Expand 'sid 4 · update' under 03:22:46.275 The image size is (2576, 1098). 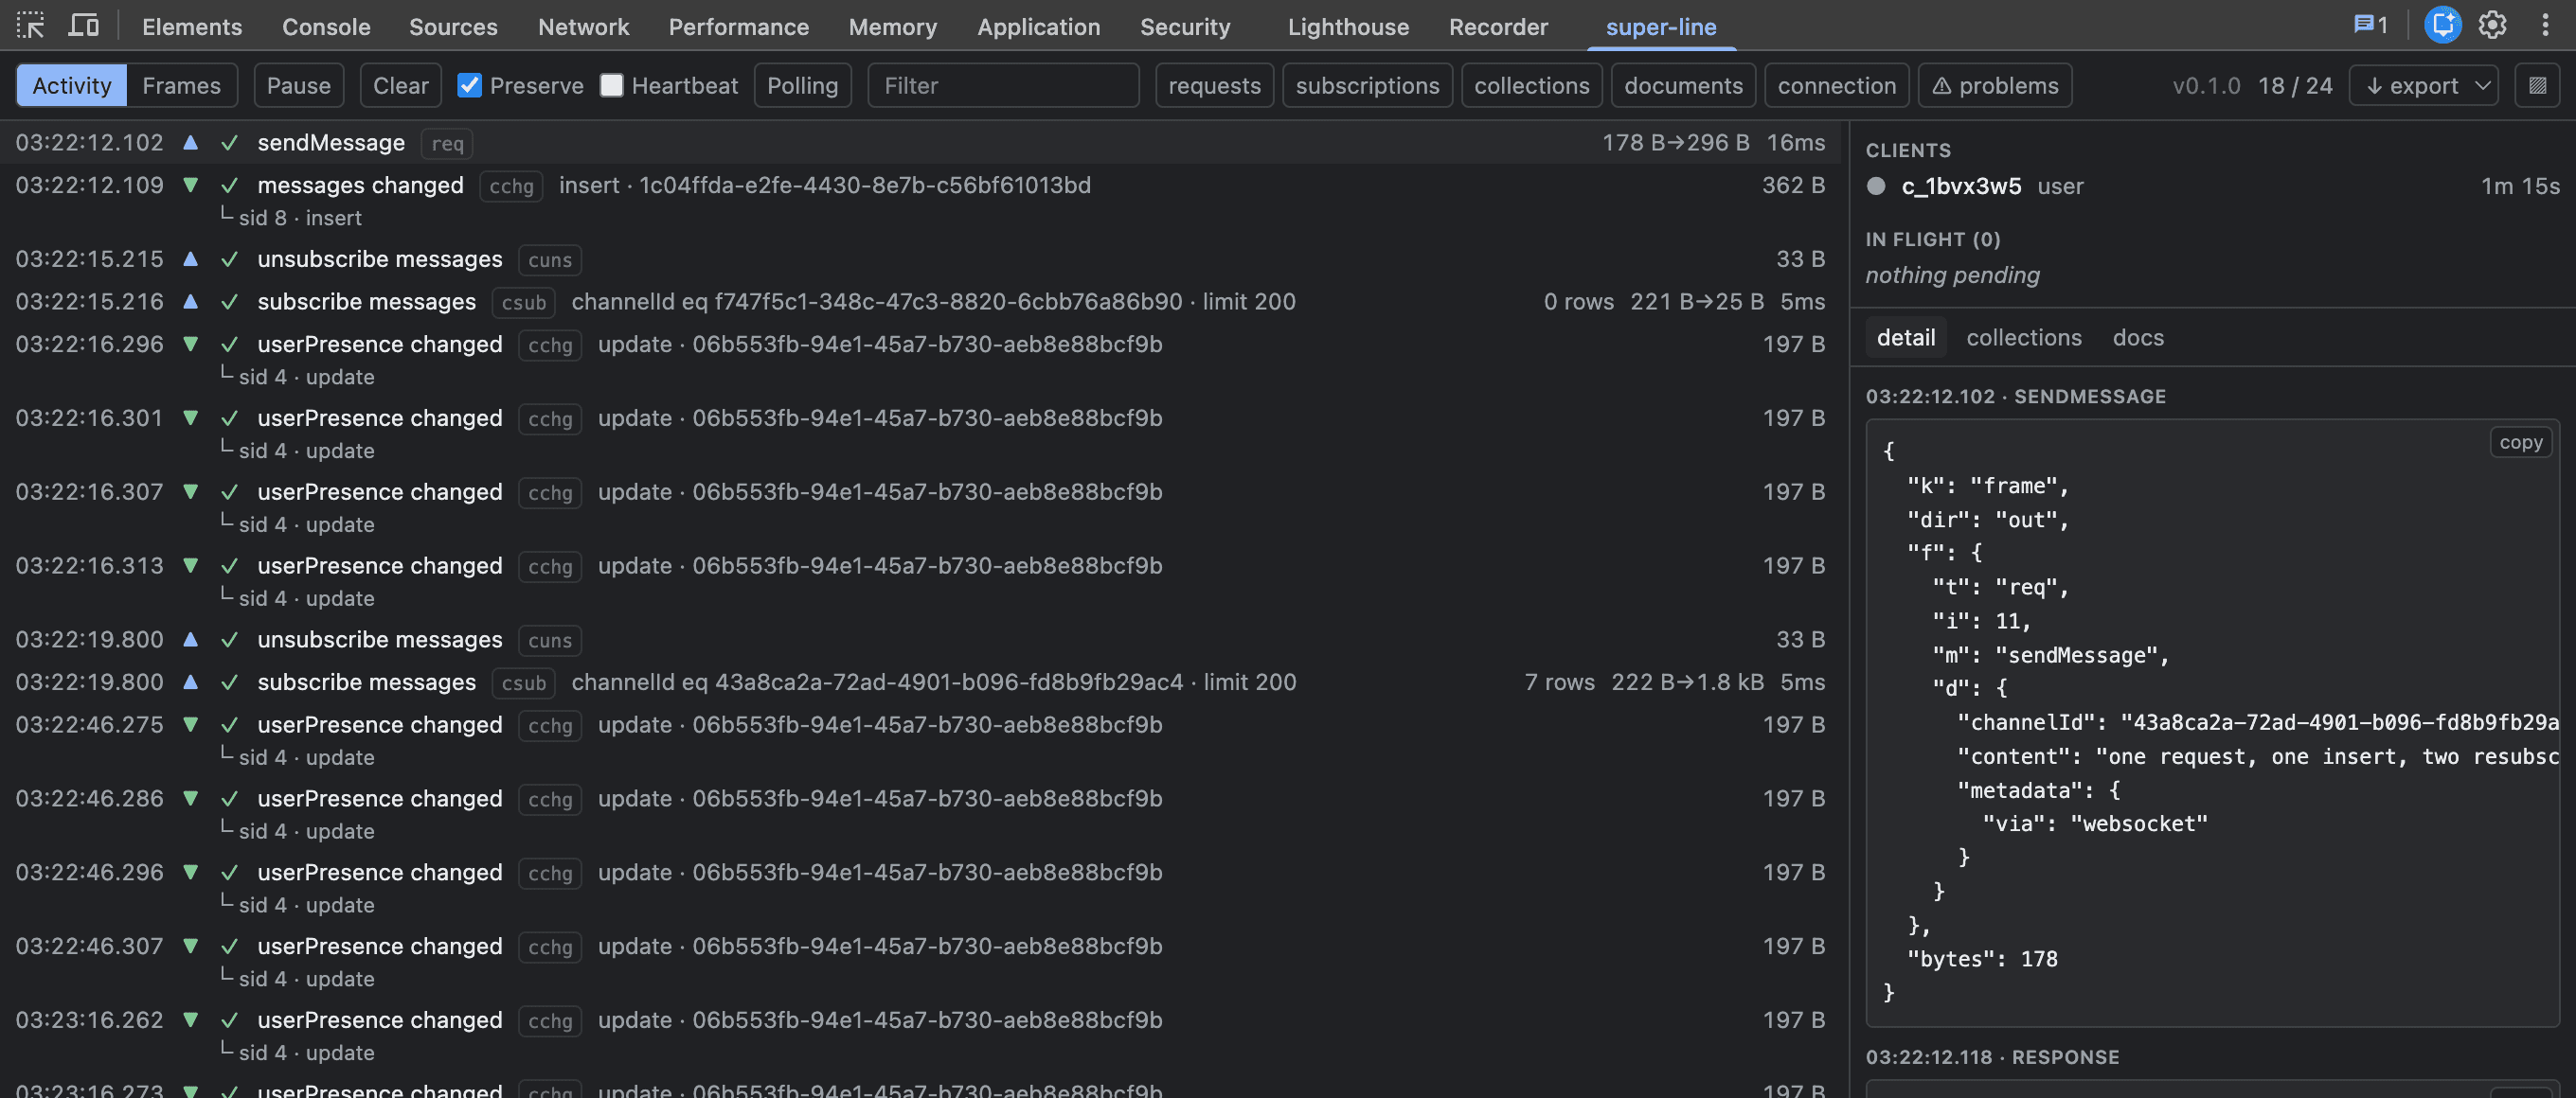click(297, 758)
